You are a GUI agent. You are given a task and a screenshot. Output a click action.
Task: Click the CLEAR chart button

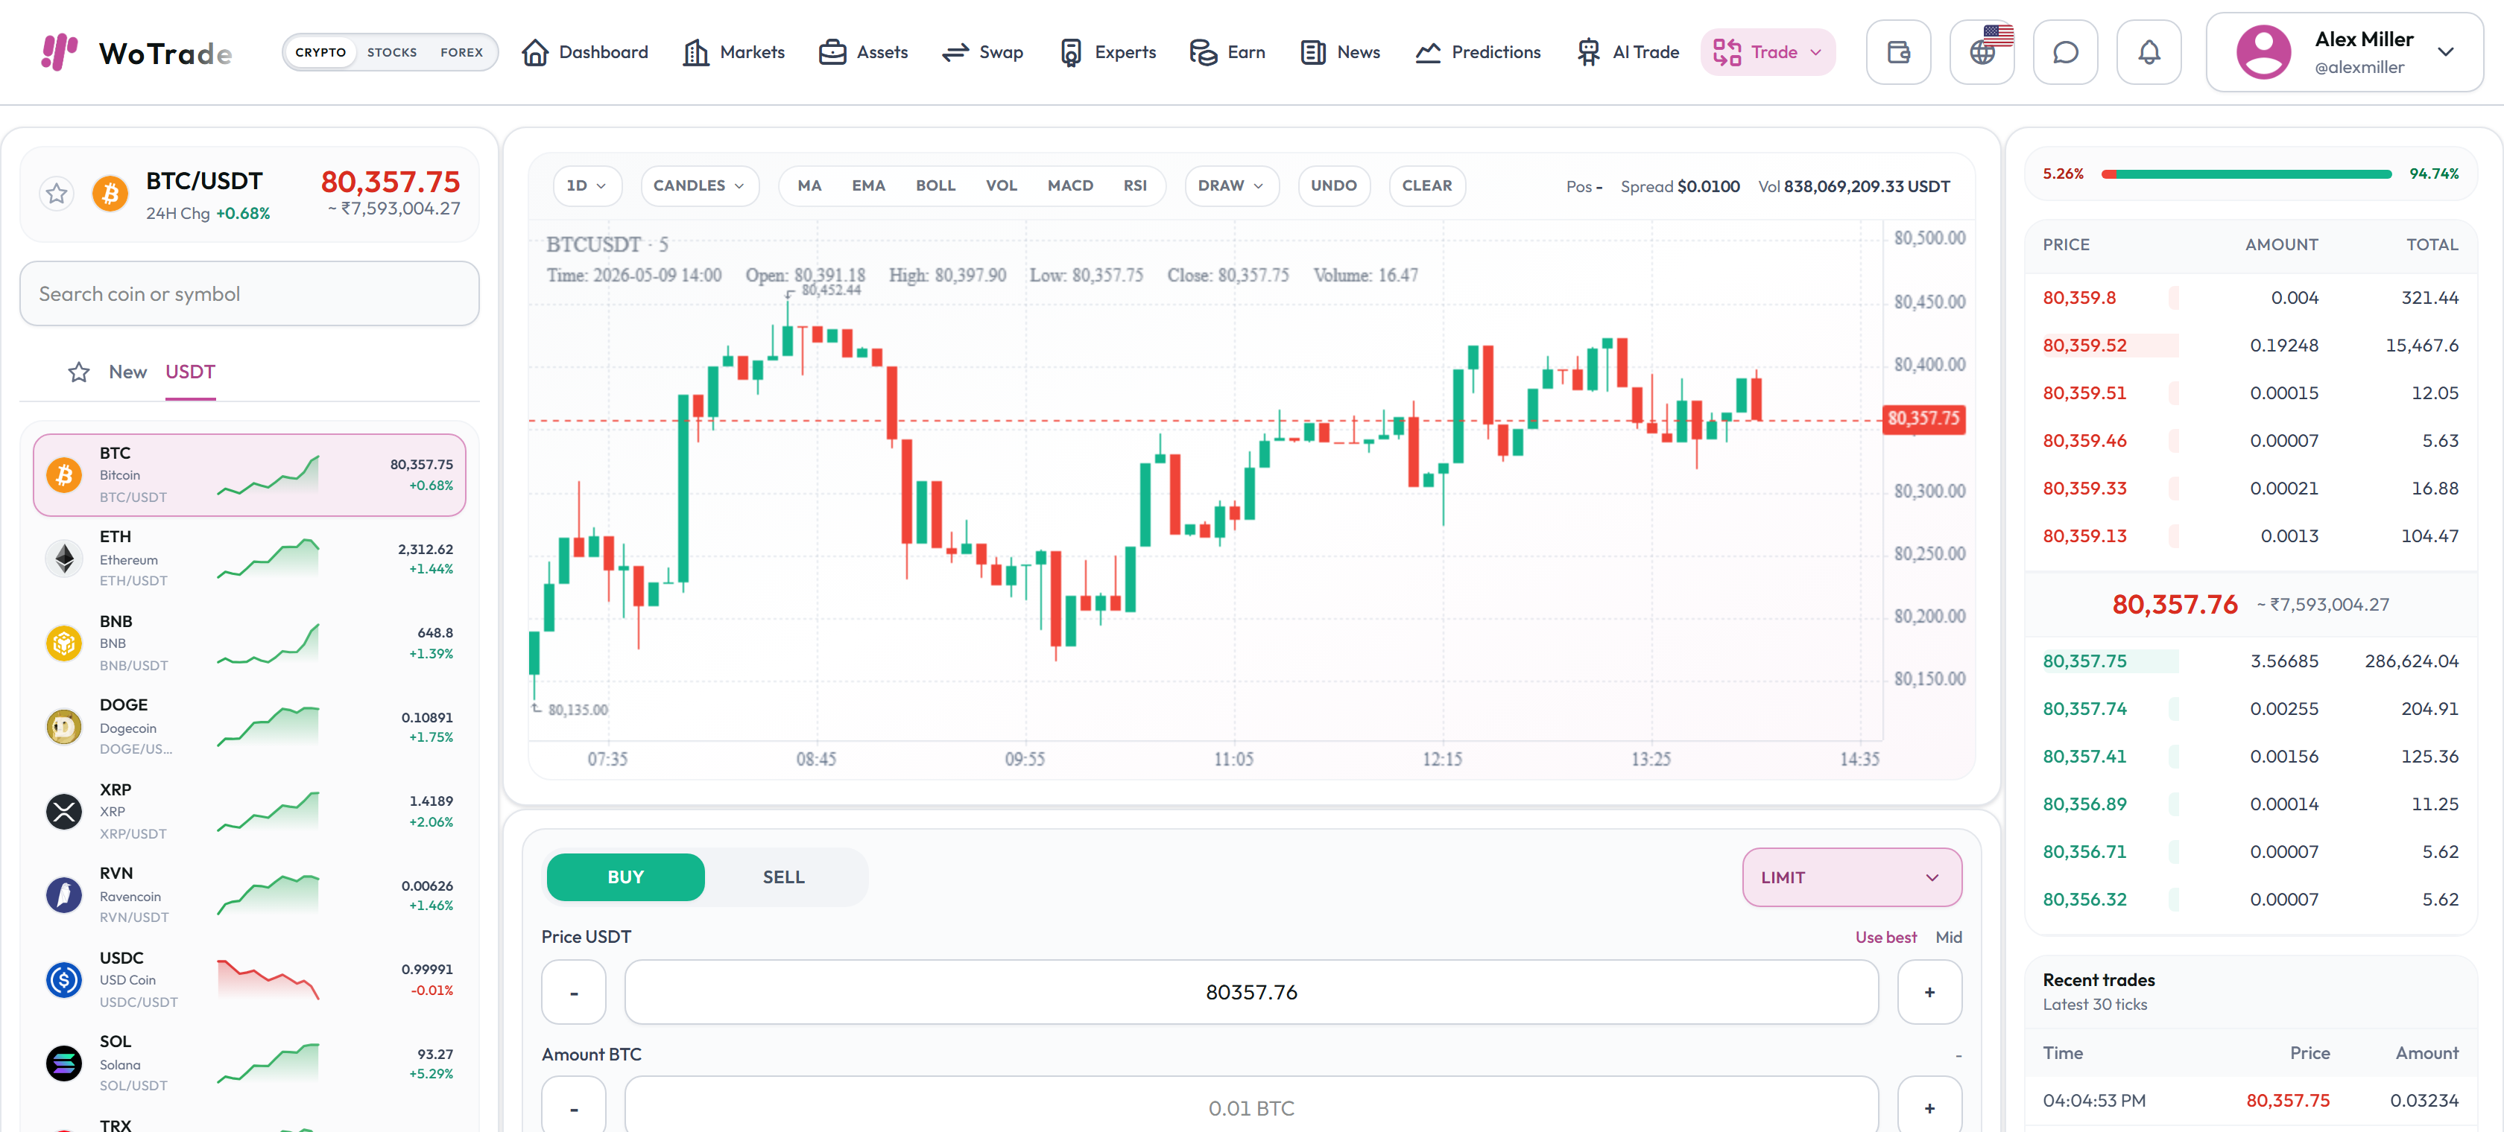(1426, 185)
